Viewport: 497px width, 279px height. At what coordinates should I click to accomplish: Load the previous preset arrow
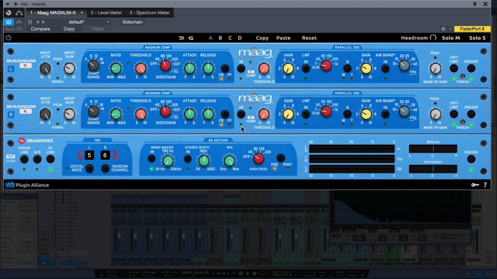[37, 22]
